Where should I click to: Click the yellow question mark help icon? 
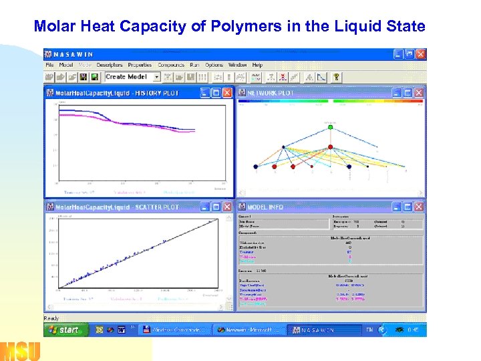(x=336, y=77)
